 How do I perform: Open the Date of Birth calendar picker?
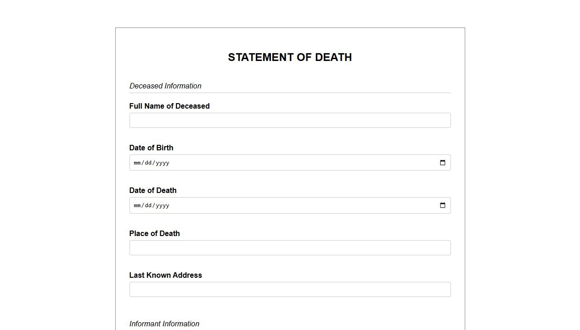click(443, 163)
